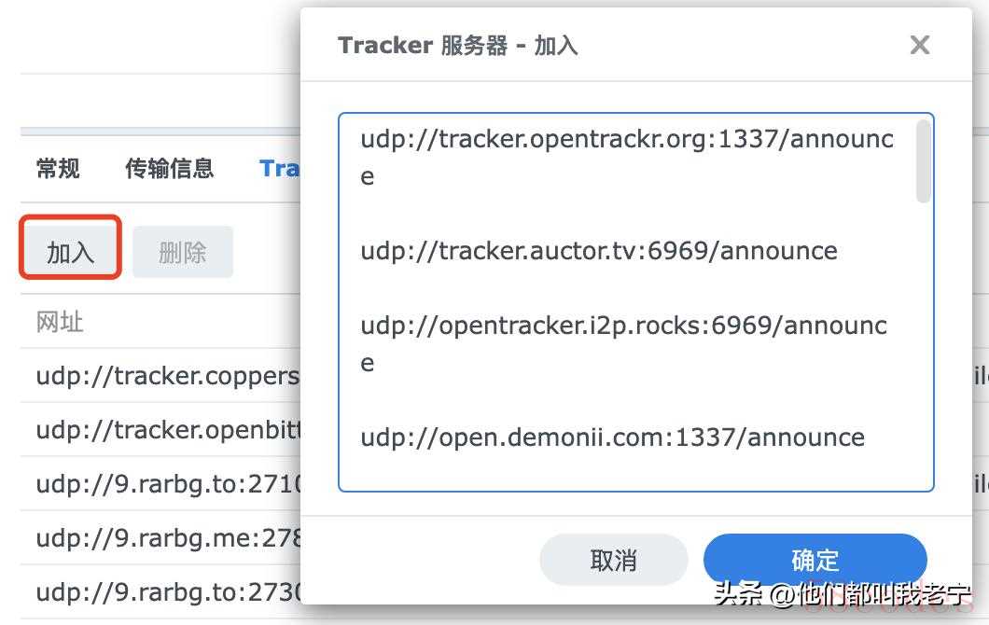Cancel with the 取消 button

point(613,560)
